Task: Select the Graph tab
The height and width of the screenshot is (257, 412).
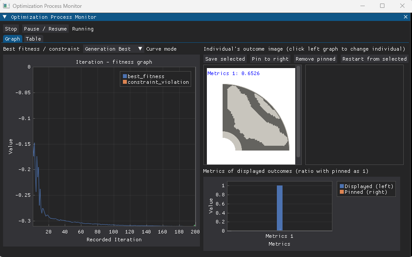Action: click(x=12, y=39)
